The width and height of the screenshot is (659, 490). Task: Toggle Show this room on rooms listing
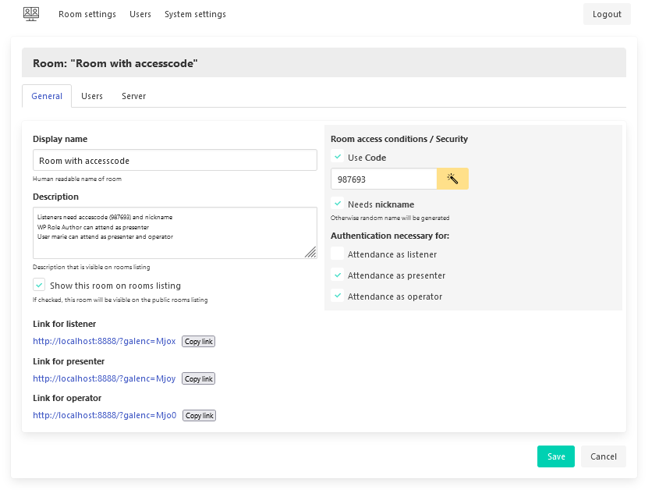(x=39, y=285)
